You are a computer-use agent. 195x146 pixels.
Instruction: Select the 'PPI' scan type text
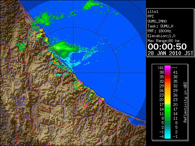(x=151, y=16)
